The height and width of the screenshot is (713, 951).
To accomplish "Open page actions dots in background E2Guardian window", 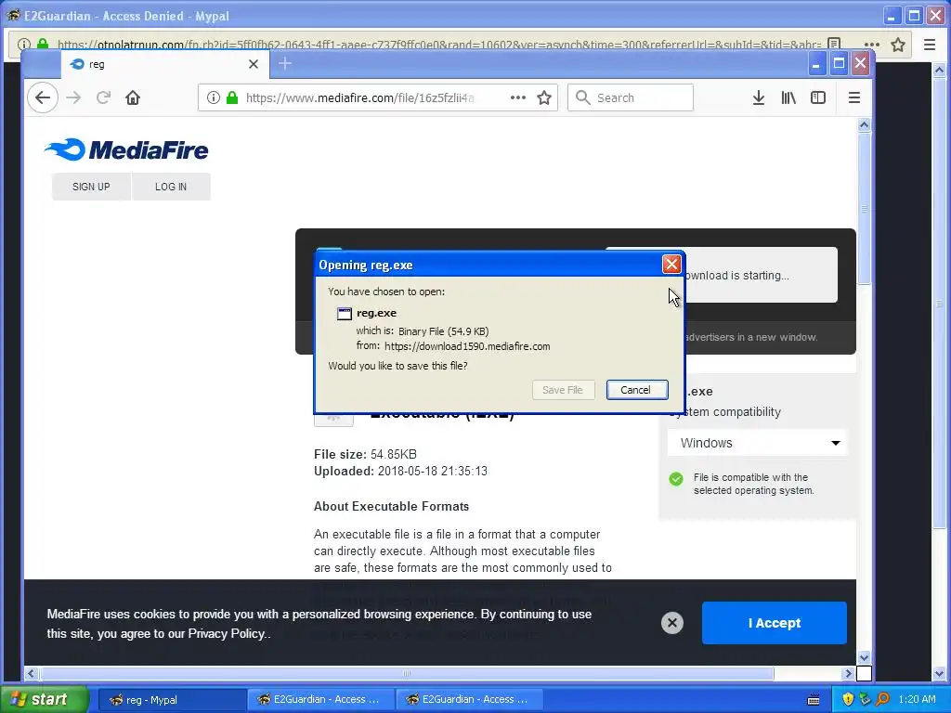I will [871, 45].
